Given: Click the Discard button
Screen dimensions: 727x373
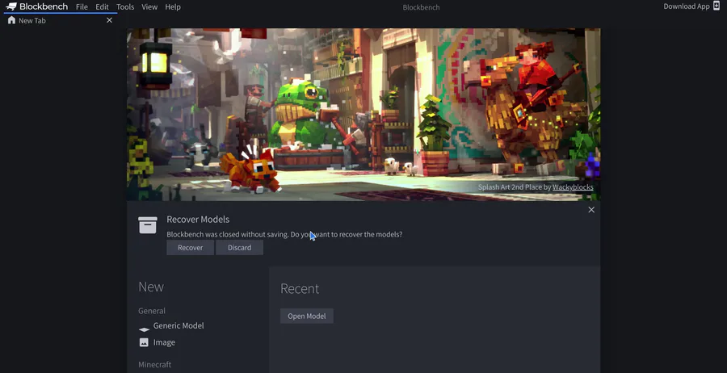Looking at the screenshot, I should (239, 247).
